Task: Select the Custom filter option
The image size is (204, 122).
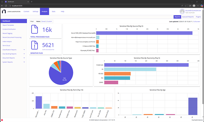Action: tap(49, 21)
